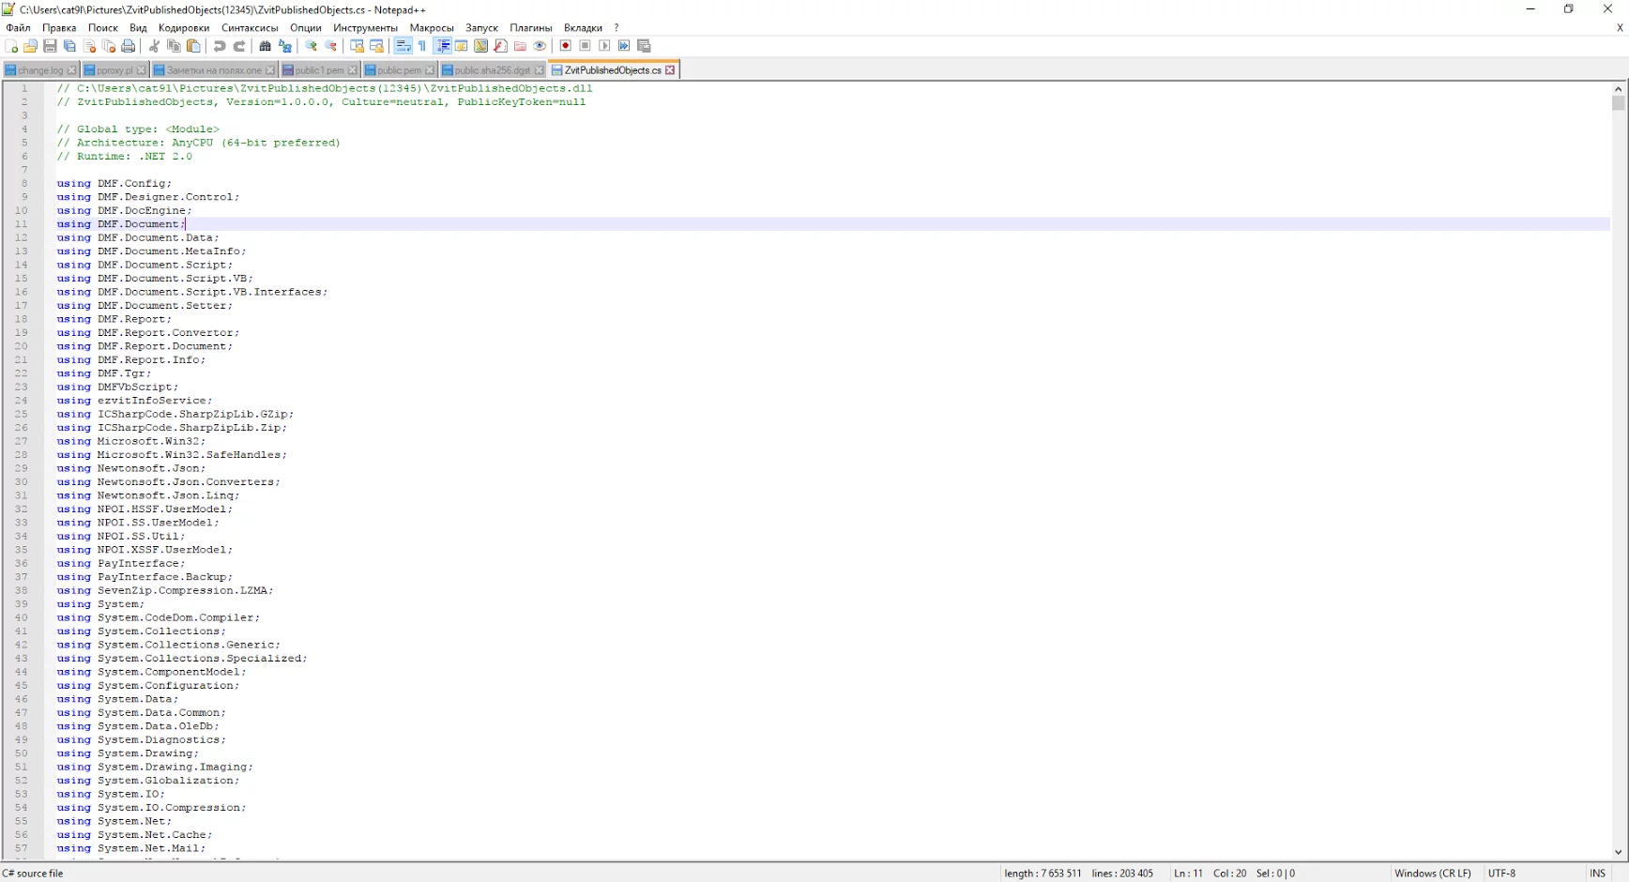Show the Document Map panel

[481, 46]
